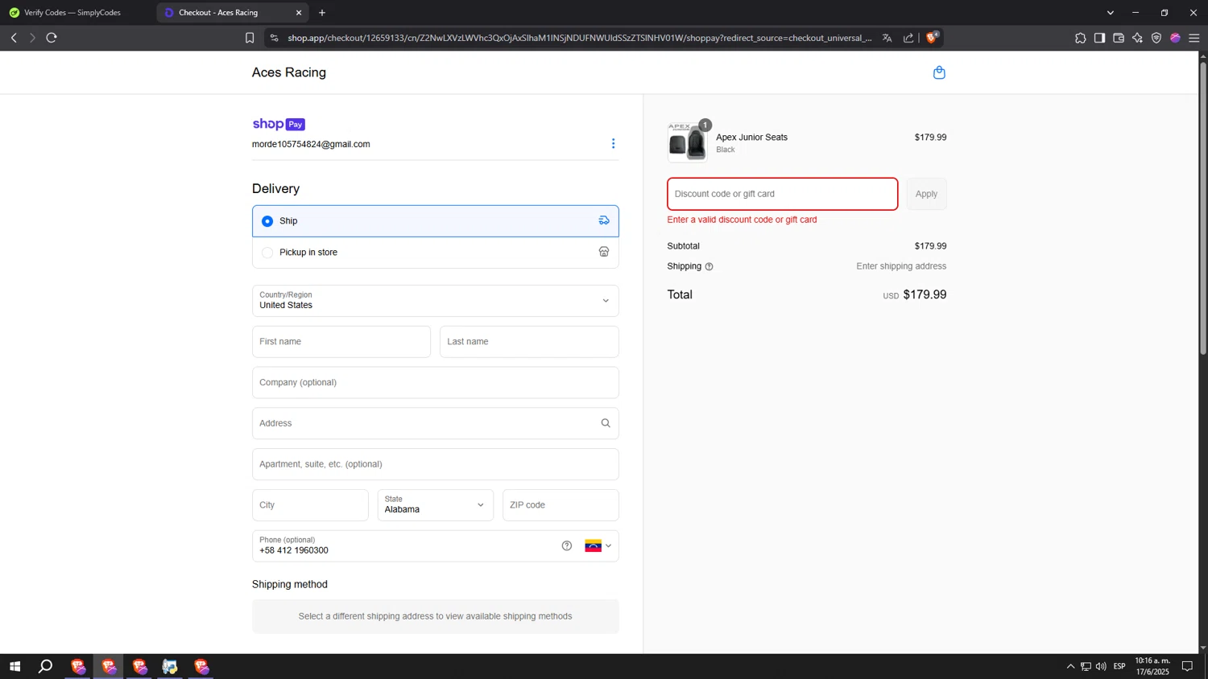The height and width of the screenshot is (679, 1208).
Task: Click the three-dot Shop Pay account menu
Action: (x=613, y=143)
